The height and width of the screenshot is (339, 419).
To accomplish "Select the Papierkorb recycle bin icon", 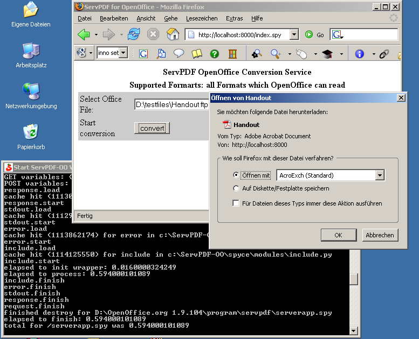I will [31, 137].
